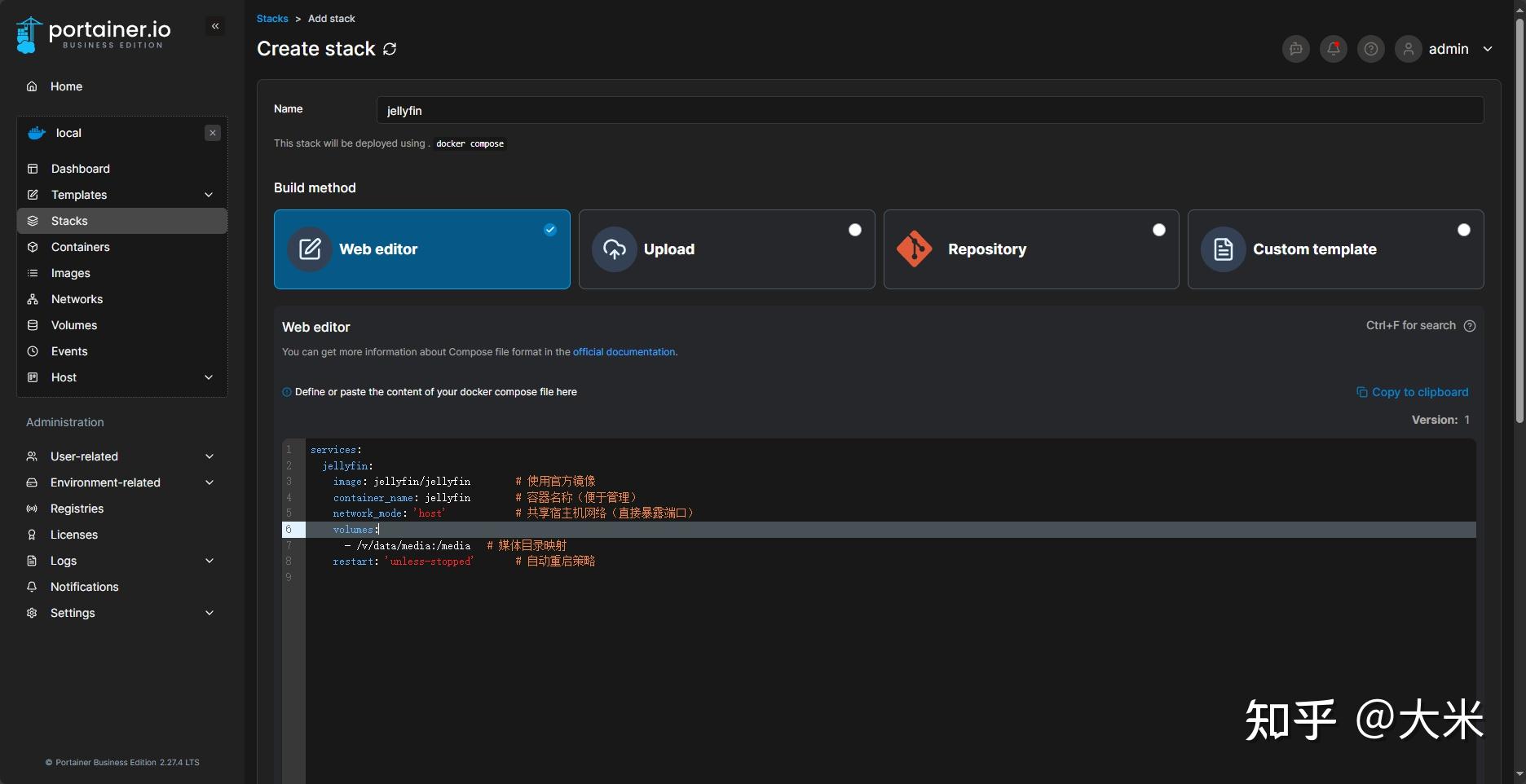Screen dimensions: 1526x784
Task: Click editor line 7 volume mapping text
Action: (x=408, y=546)
